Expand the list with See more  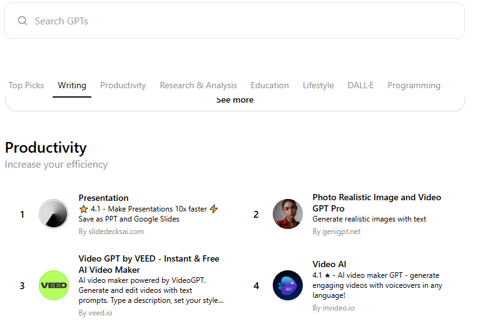[x=235, y=100]
